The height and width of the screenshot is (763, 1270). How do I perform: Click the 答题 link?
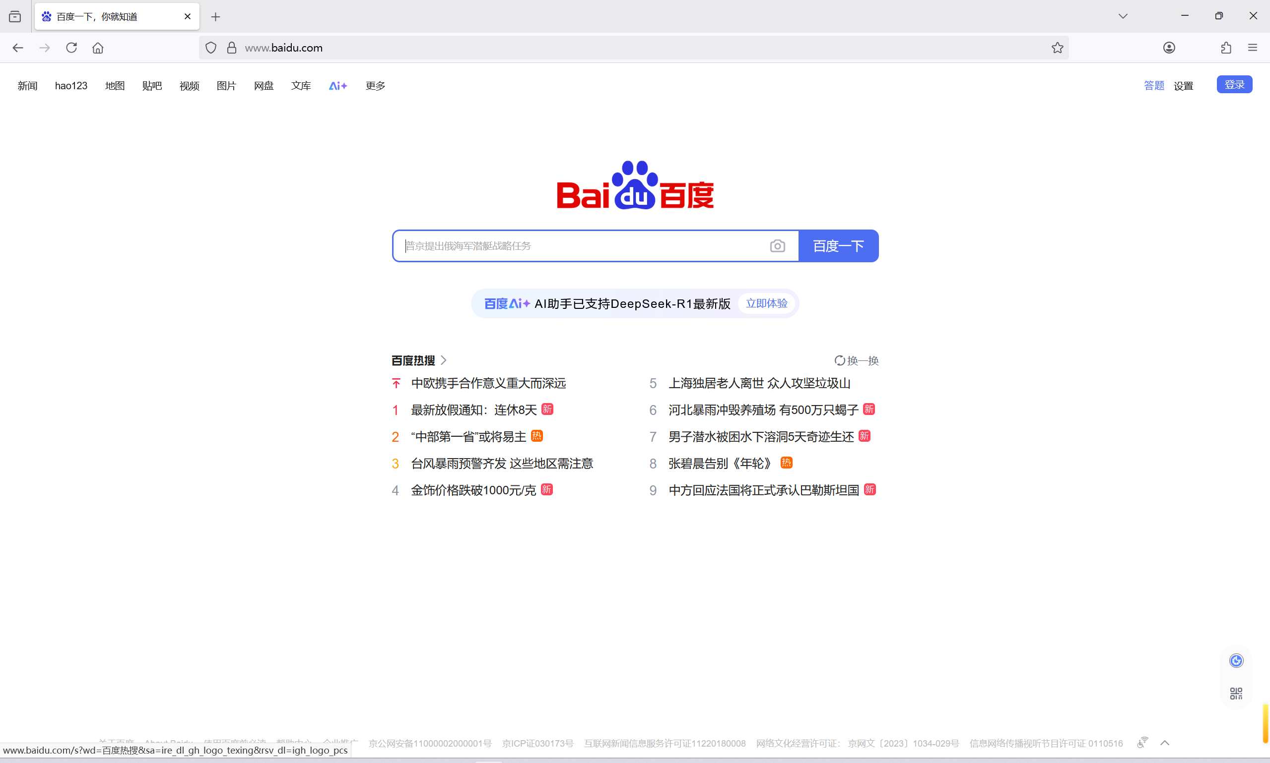1154,85
